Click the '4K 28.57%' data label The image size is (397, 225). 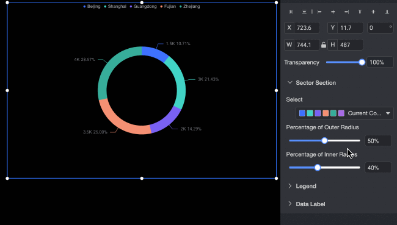tap(84, 59)
